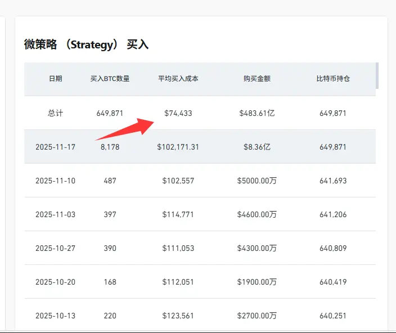Select the 641,206 holdings cell

click(333, 215)
